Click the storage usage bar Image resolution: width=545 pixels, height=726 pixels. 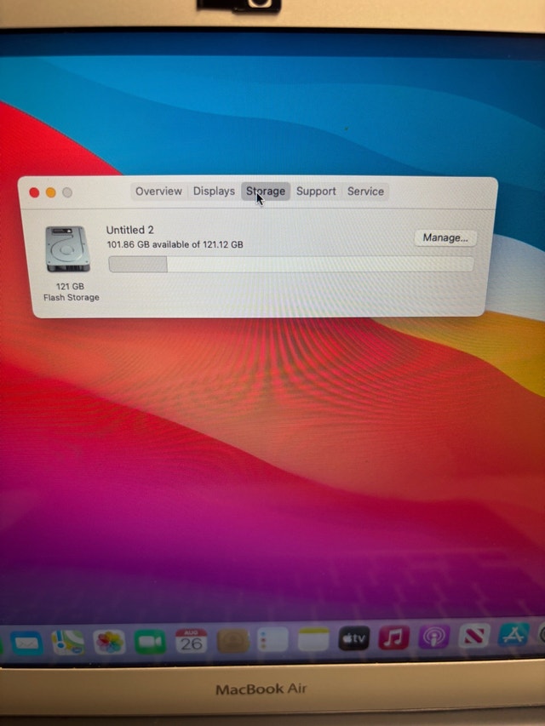(291, 265)
